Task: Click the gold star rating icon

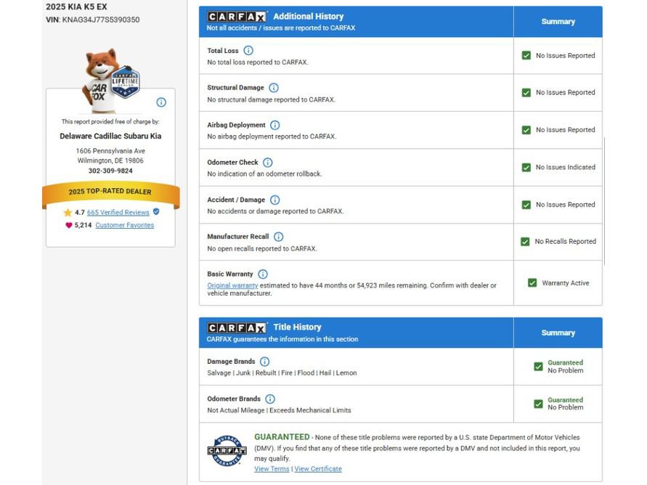Action: (68, 213)
